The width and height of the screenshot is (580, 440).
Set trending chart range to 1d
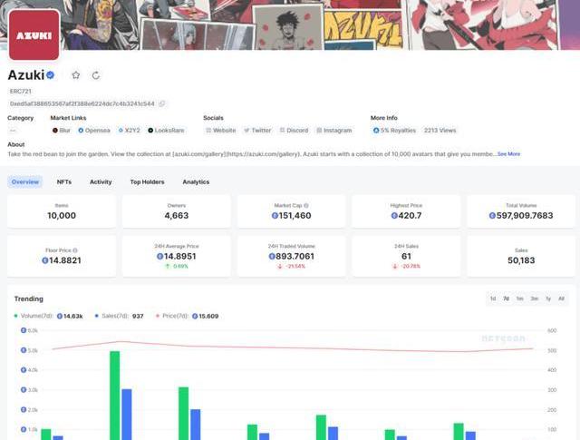493,298
